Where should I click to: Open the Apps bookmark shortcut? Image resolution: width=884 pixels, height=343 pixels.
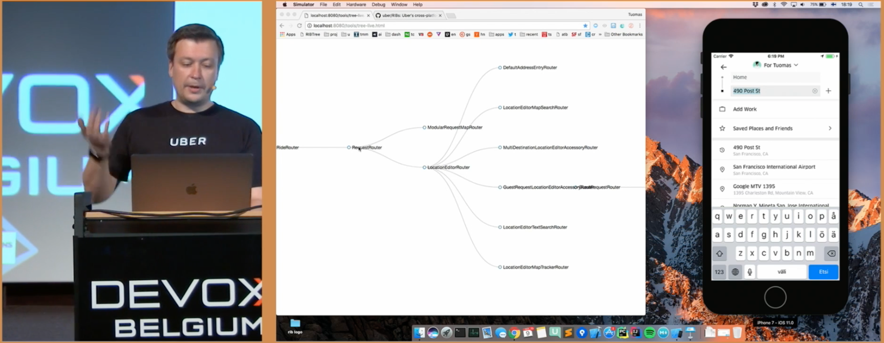pos(288,34)
